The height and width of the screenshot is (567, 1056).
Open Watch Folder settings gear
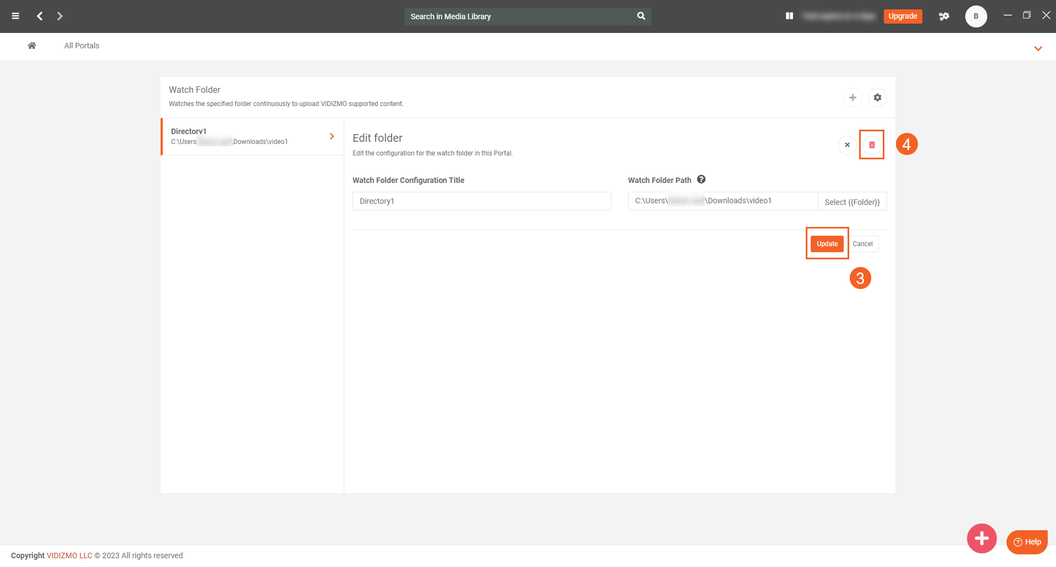coord(877,97)
